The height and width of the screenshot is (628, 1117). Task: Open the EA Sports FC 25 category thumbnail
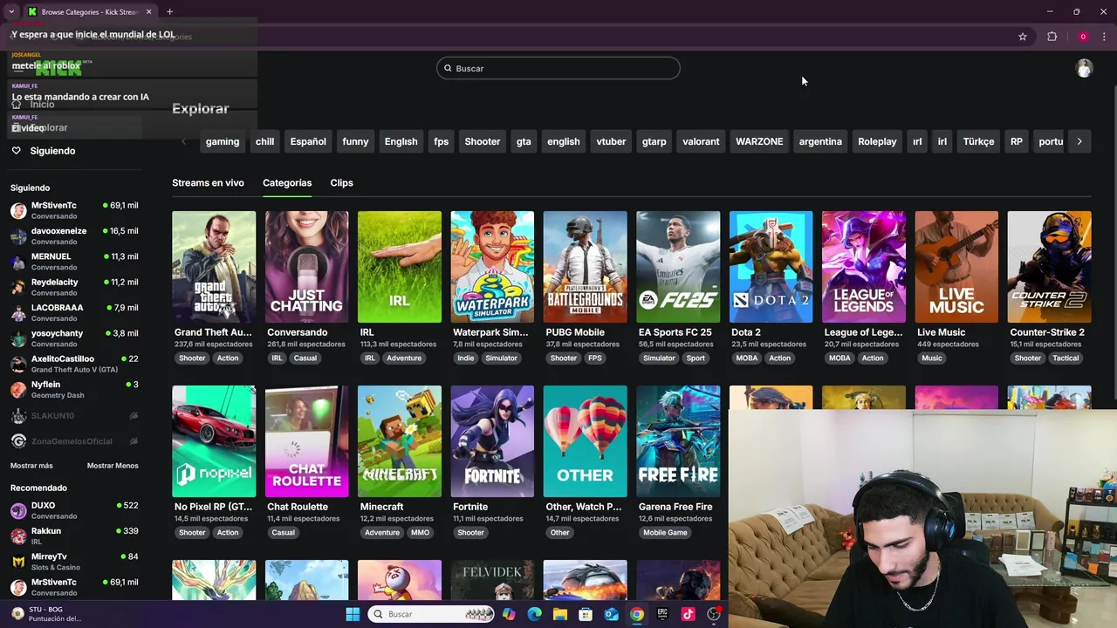[x=678, y=267]
